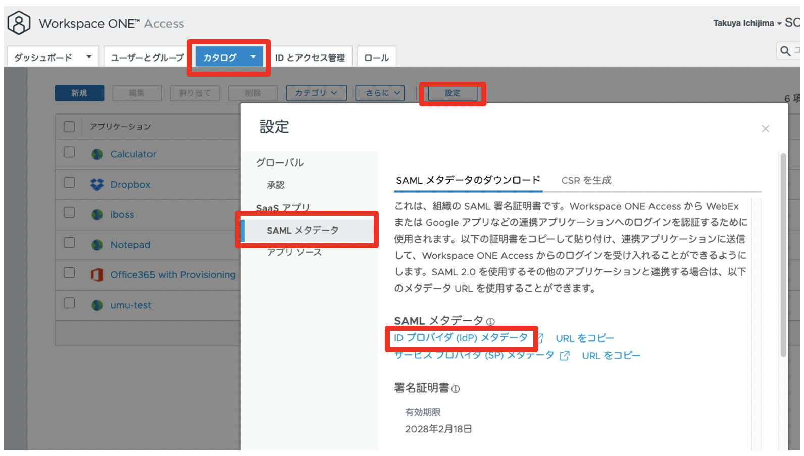Copy URL for the IdP metadata
The height and width of the screenshot is (456, 804).
[x=585, y=338]
